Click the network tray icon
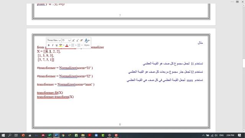Image resolution: width=245 pixels, height=138 pixels. point(212,135)
